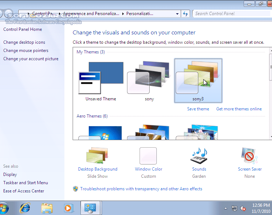Select the sony3 theme thumbnail

click(198, 81)
